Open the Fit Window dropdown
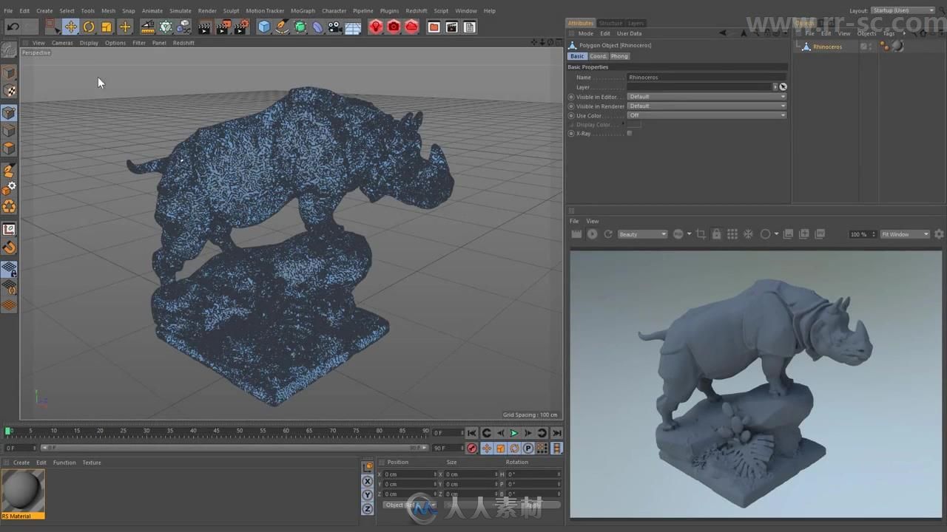 [905, 234]
